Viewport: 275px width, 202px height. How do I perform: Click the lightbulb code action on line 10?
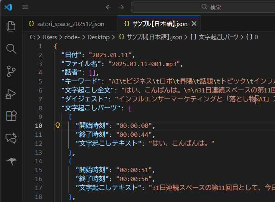[x=58, y=125]
